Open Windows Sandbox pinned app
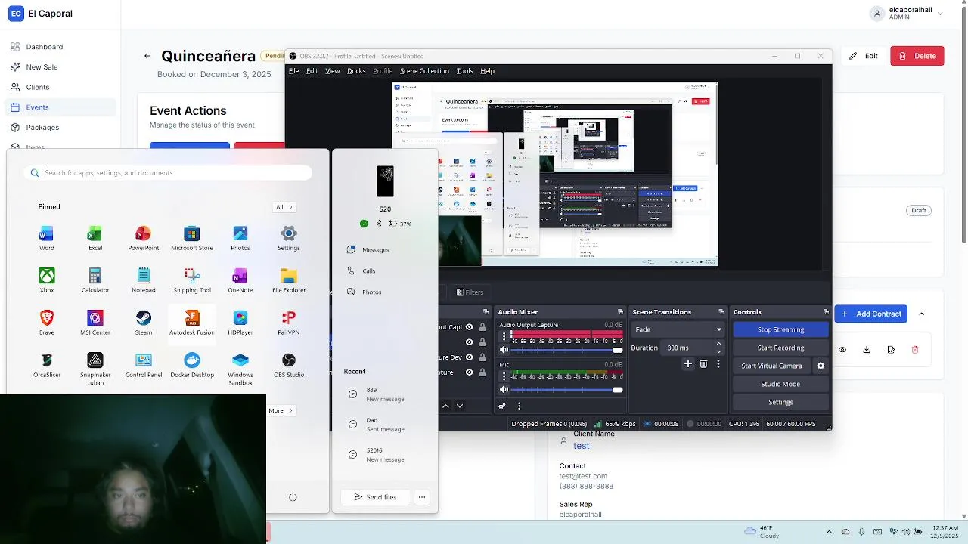 coord(240,369)
